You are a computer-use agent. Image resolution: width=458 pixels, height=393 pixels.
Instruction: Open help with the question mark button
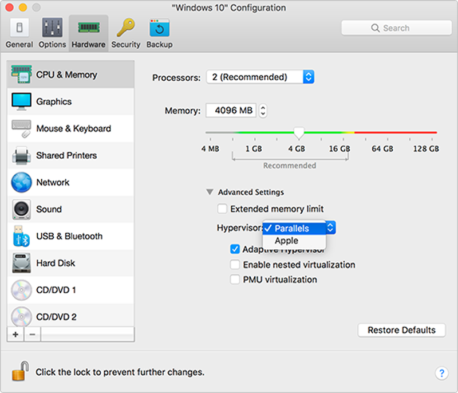coord(441,373)
